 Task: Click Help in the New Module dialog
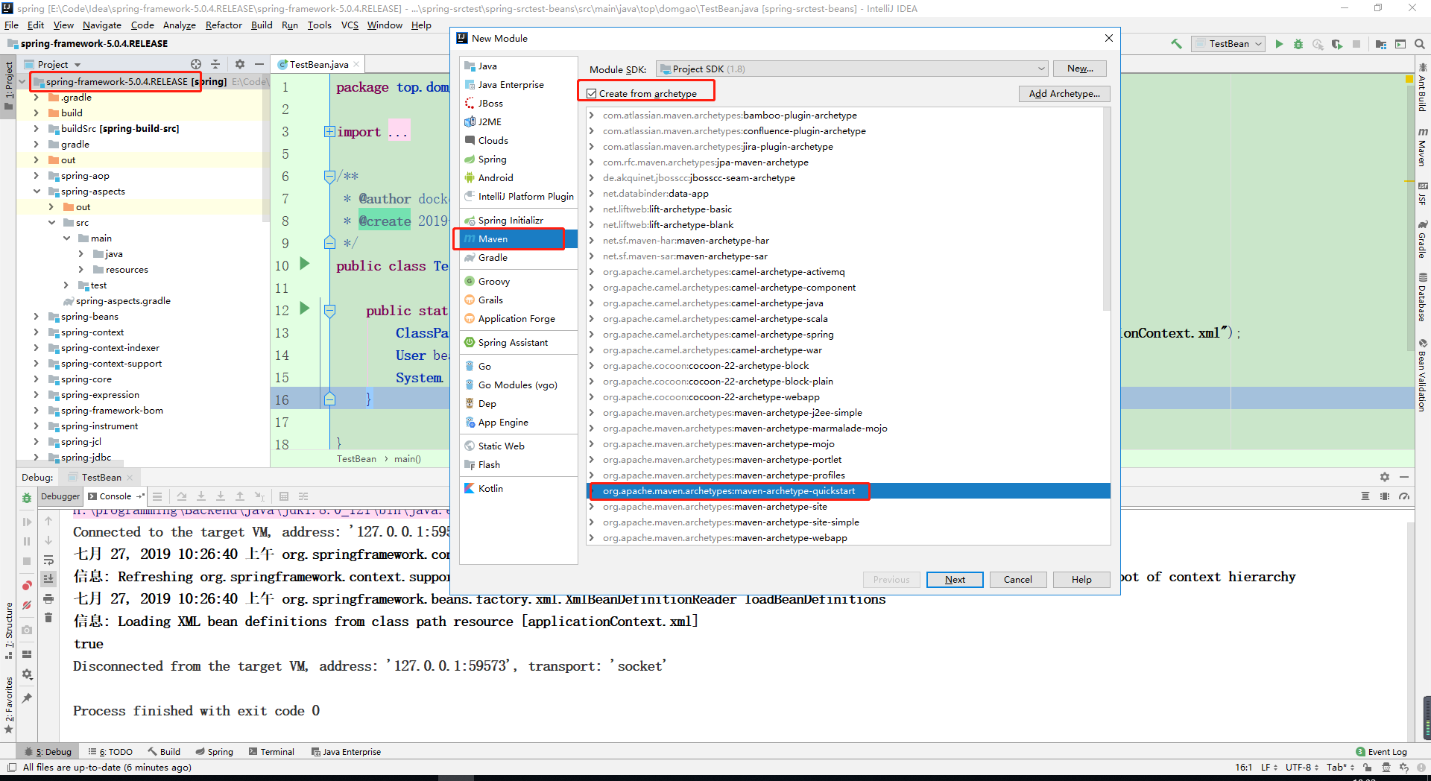pos(1081,580)
